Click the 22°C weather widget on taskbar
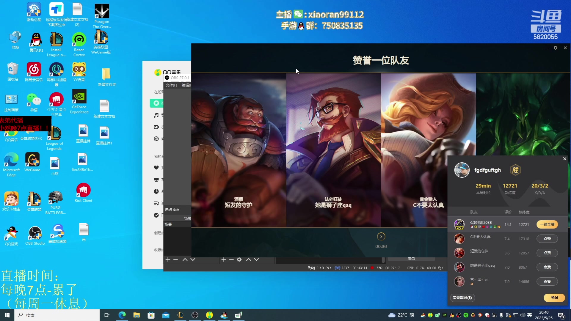Screen dimensions: 571x321 pos(401,315)
